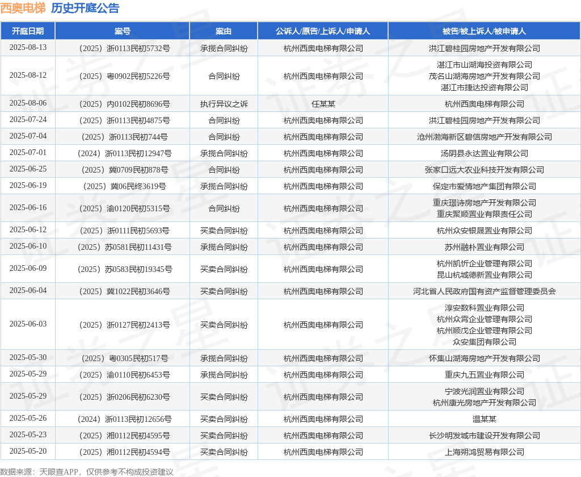Select the 案由 column header
The image size is (581, 477).
224,31
